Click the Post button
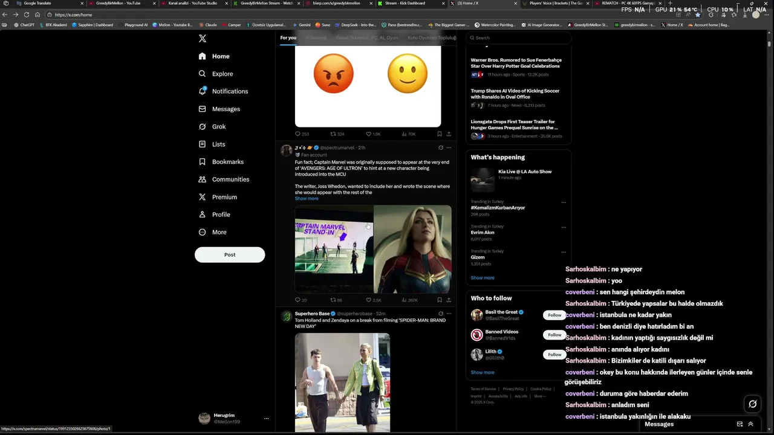Image resolution: width=774 pixels, height=435 pixels. click(230, 254)
